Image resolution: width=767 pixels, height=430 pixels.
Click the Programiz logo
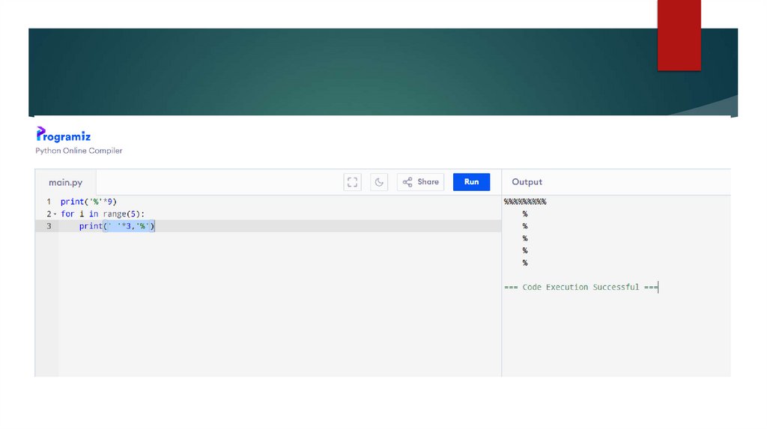point(64,135)
